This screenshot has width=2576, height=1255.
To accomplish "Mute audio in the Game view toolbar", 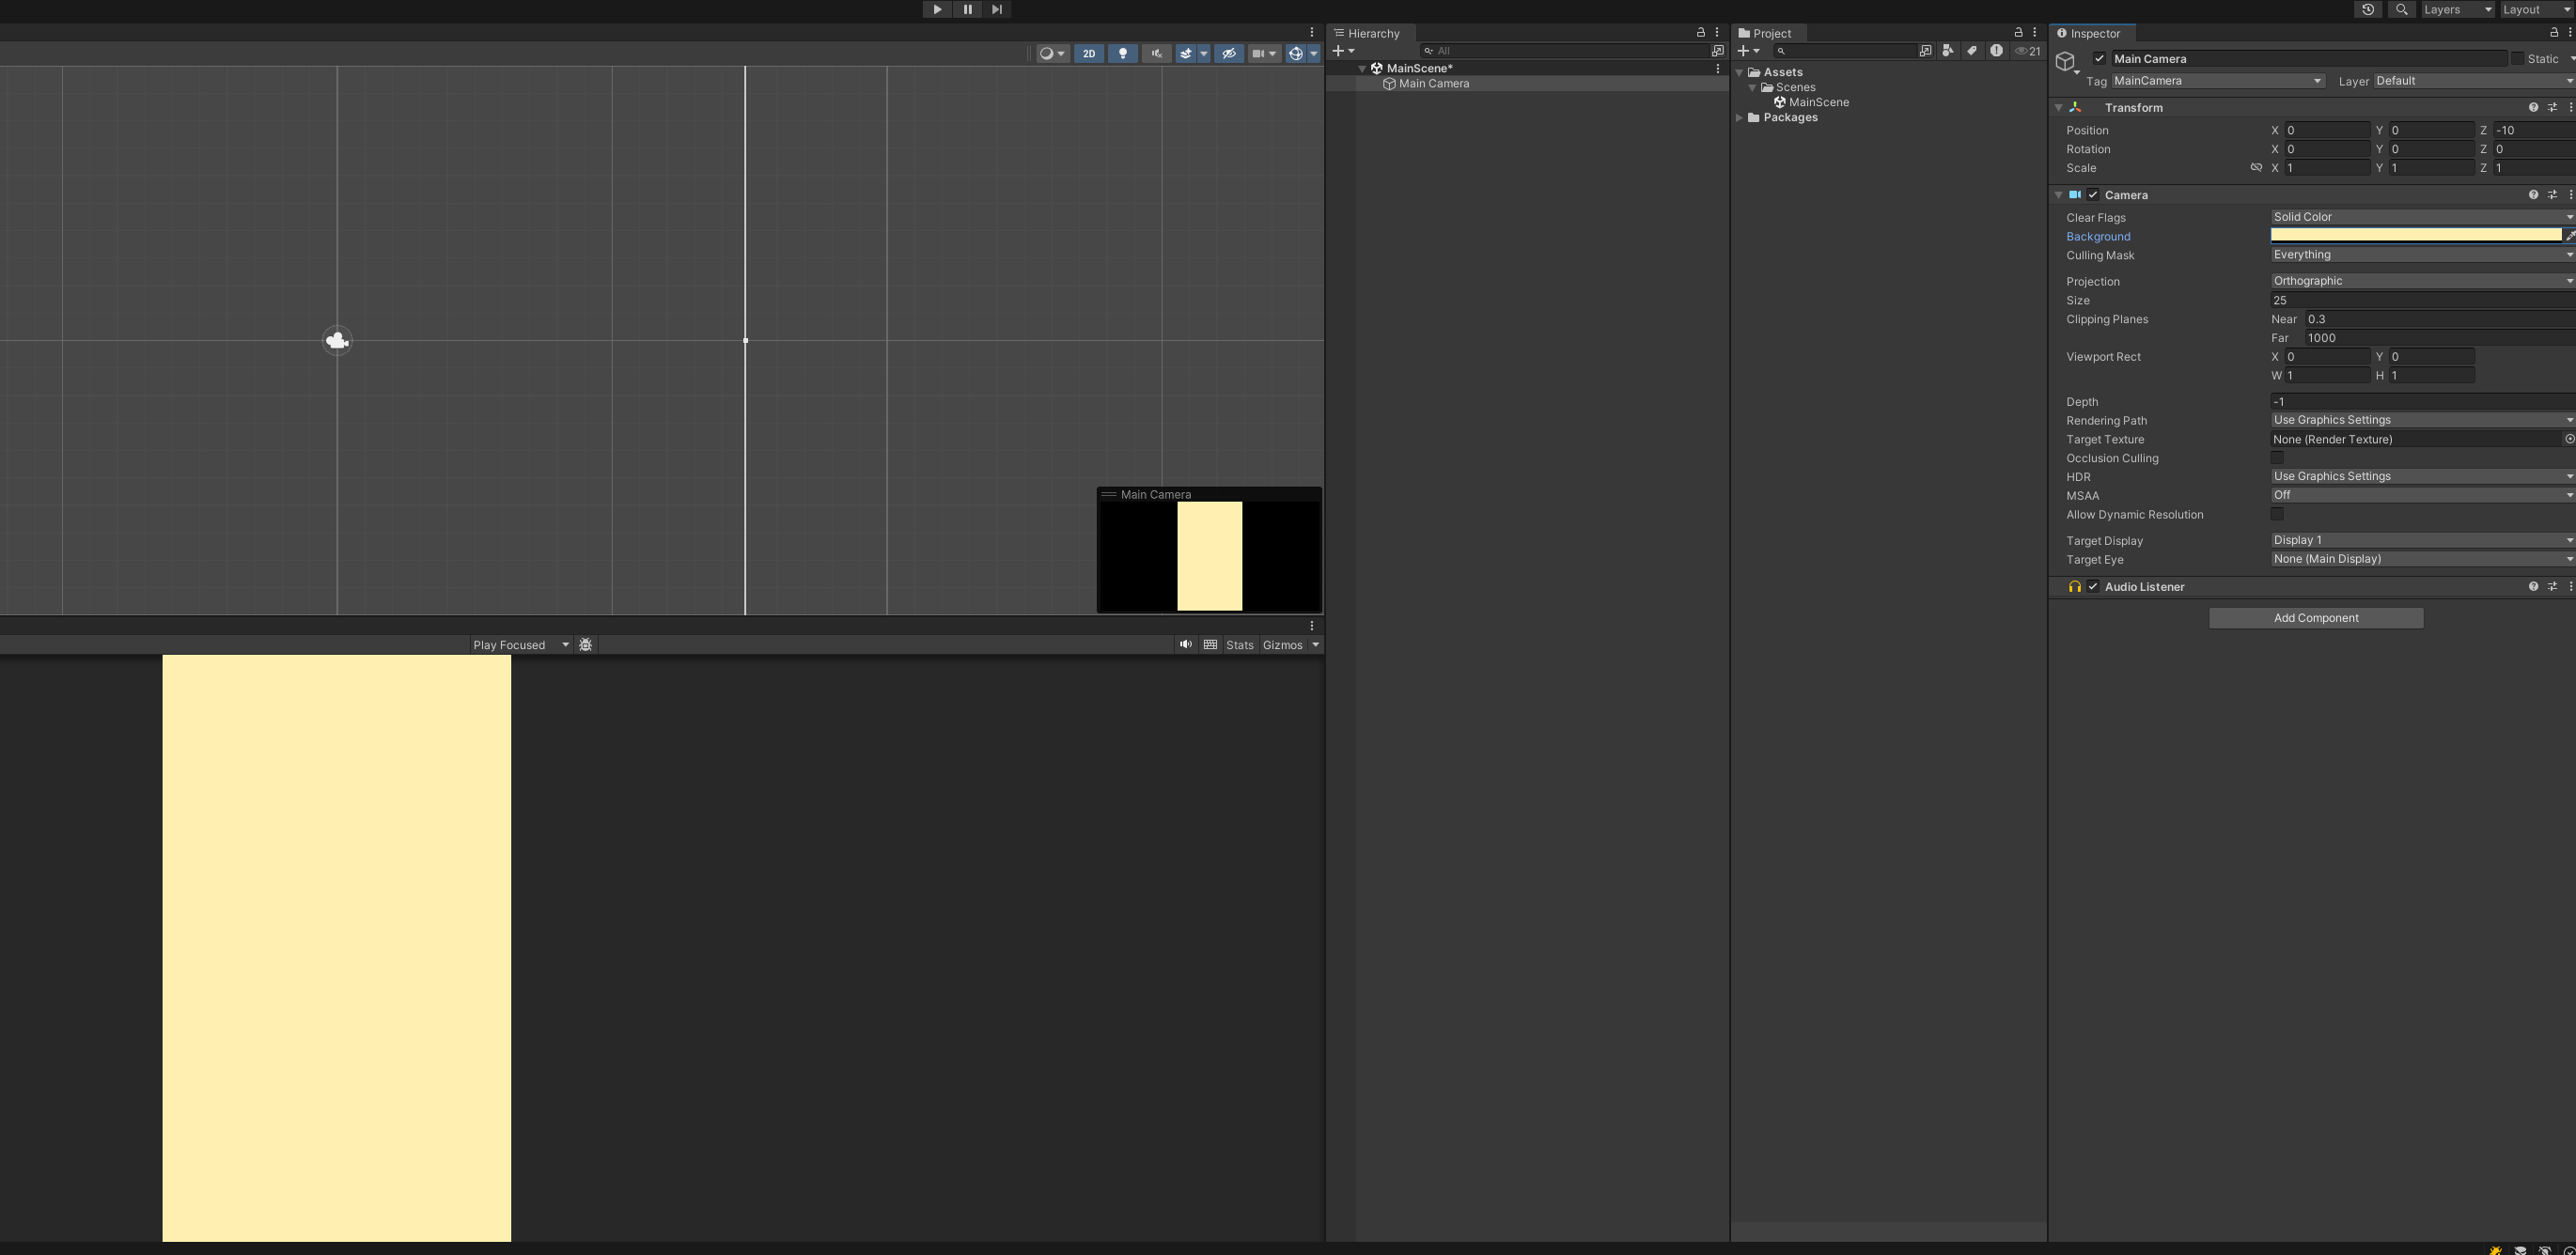I will coord(1185,644).
